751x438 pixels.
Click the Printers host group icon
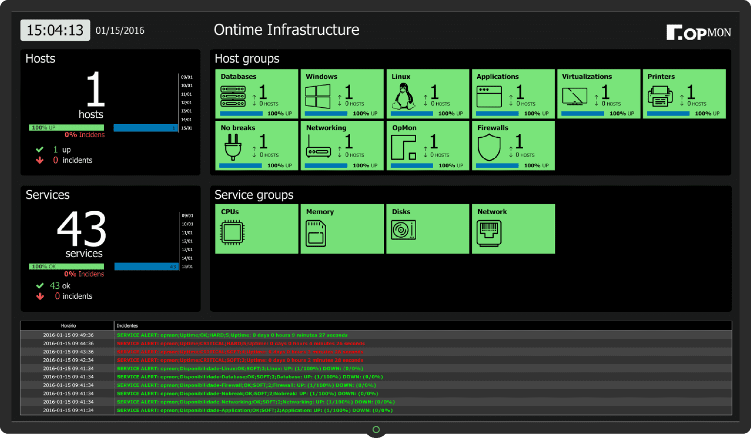661,95
